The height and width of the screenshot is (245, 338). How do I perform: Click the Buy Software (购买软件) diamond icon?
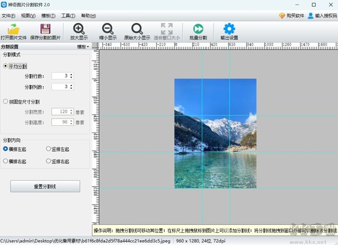[x=282, y=16]
